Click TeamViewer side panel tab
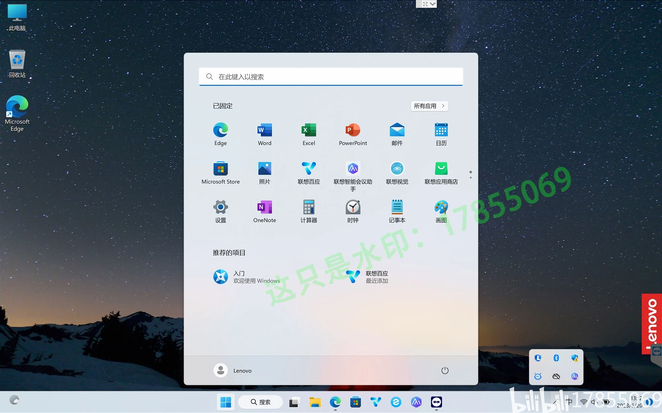This screenshot has height=413, width=662. (x=657, y=352)
